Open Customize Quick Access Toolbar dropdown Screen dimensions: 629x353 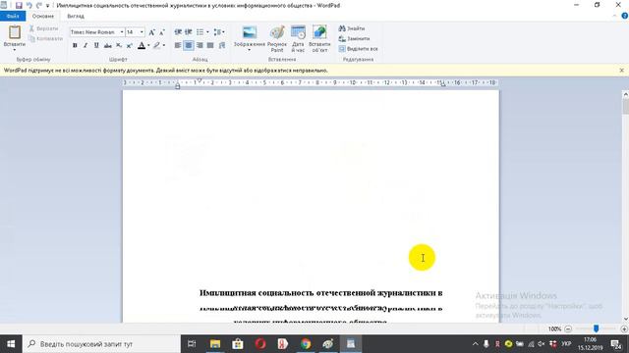pos(48,6)
